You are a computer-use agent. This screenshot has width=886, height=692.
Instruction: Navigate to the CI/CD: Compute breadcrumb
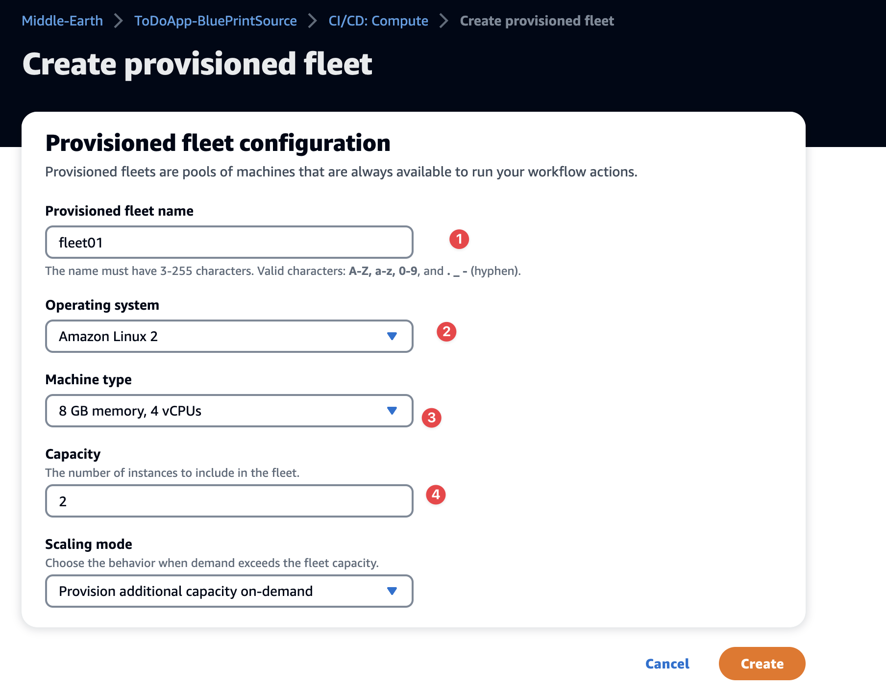(378, 21)
